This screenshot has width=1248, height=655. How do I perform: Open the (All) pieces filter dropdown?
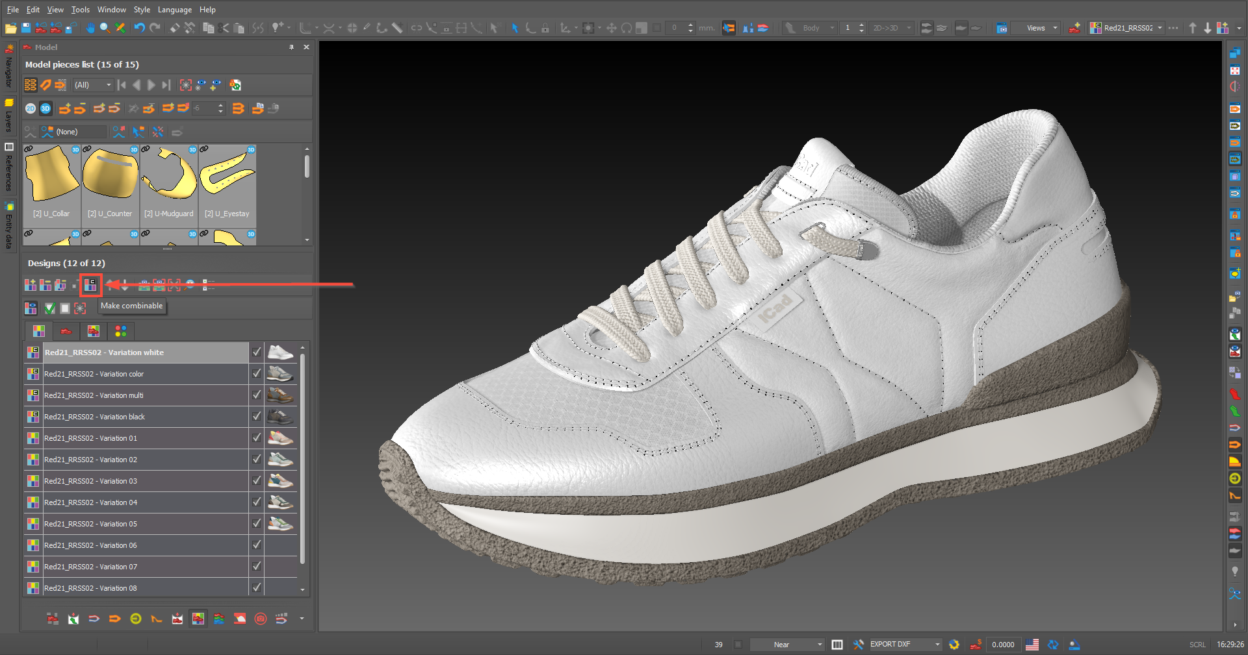pyautogui.click(x=92, y=85)
